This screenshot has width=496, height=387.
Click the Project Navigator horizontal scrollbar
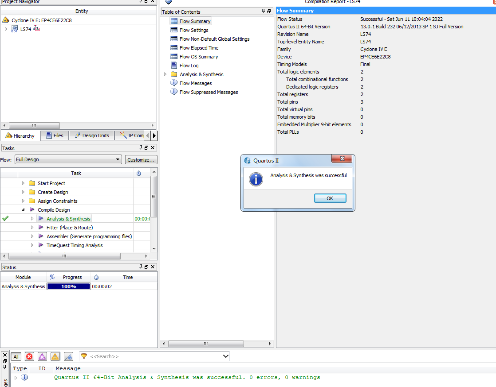(34, 125)
